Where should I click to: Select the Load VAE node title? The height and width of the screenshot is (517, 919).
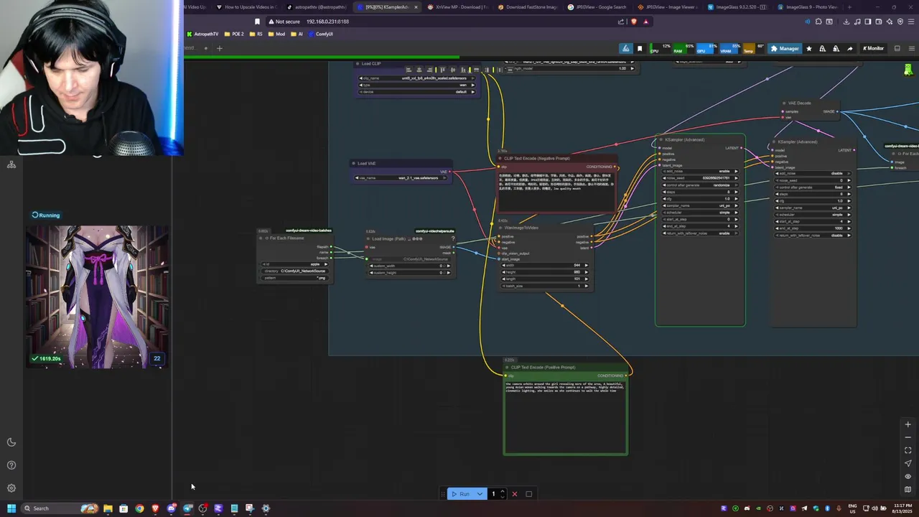(x=366, y=164)
